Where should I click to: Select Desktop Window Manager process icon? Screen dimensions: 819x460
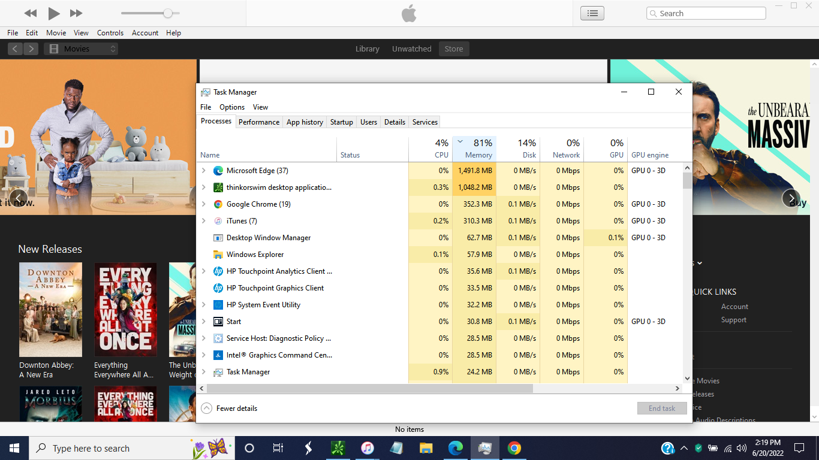pyautogui.click(x=218, y=238)
